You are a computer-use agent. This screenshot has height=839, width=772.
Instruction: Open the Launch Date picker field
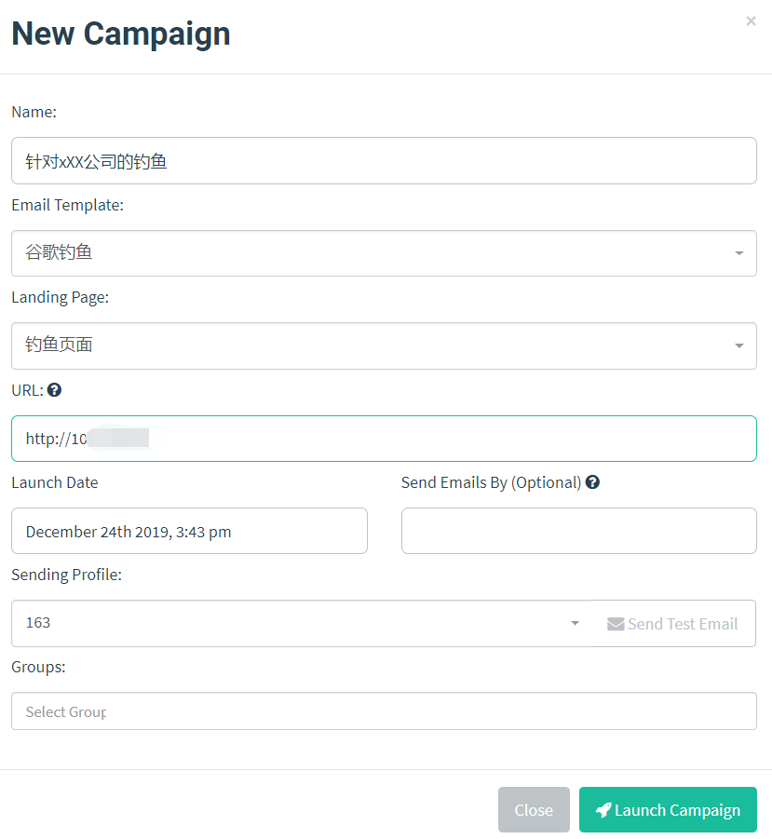pyautogui.click(x=189, y=531)
